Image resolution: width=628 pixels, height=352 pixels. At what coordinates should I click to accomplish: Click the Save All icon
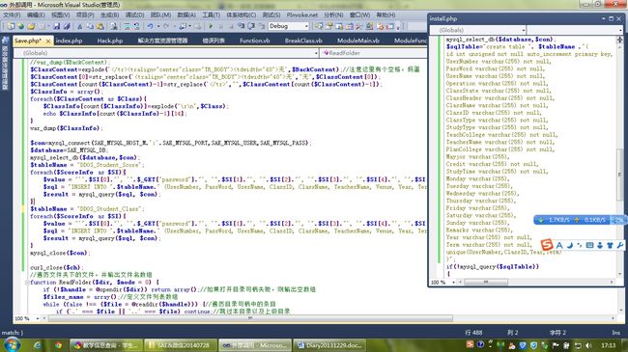click(67, 26)
